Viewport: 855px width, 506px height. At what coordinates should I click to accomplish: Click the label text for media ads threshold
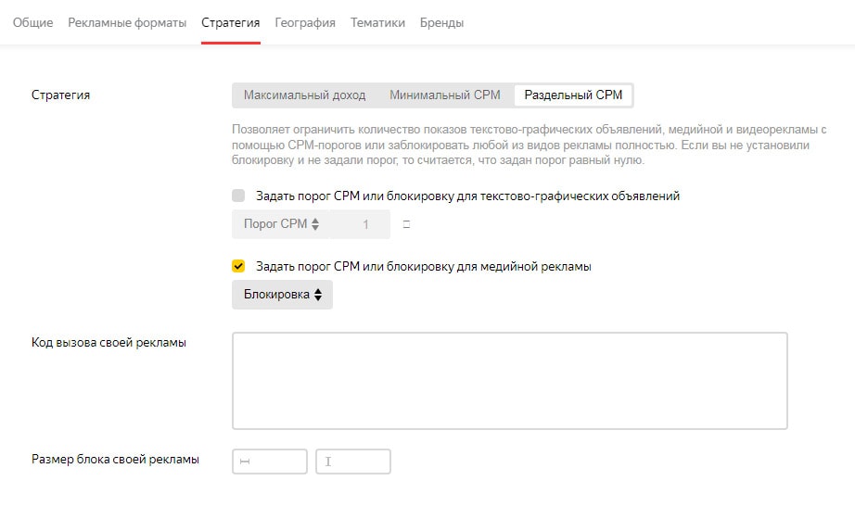tap(423, 267)
